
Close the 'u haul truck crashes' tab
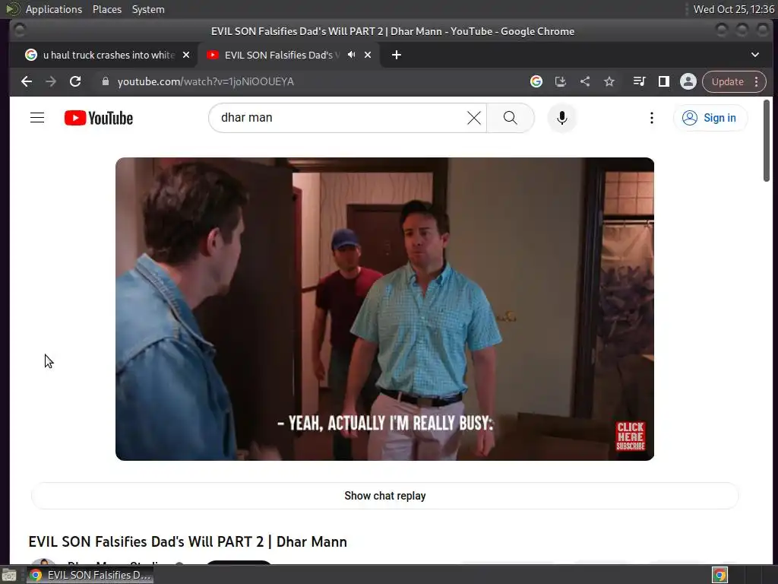(186, 55)
